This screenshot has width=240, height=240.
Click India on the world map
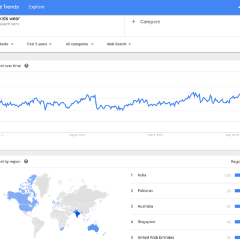pyautogui.click(x=77, y=214)
